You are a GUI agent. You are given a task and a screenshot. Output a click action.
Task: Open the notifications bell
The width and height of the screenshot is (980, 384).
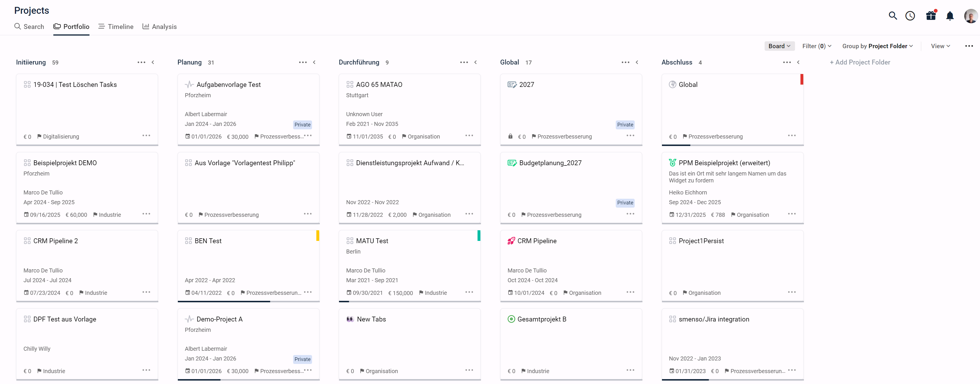tap(950, 15)
